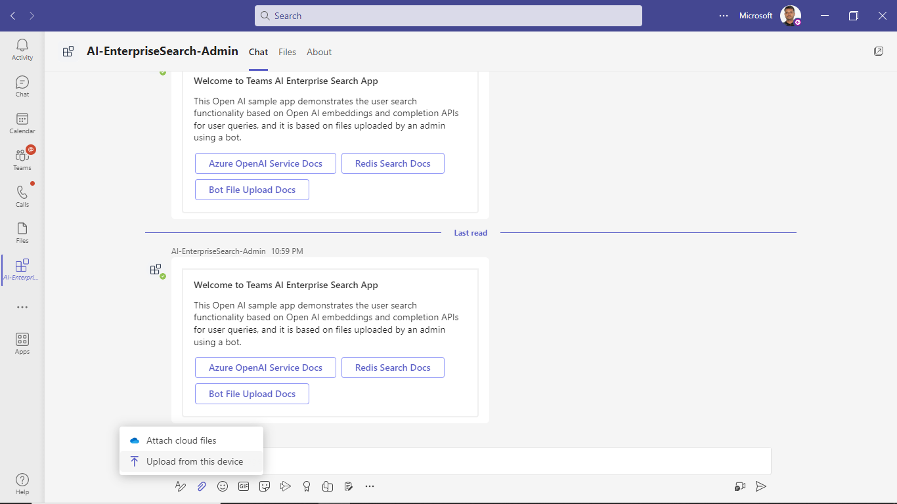Open the Approvals icon in compose toolbar

(x=328, y=486)
